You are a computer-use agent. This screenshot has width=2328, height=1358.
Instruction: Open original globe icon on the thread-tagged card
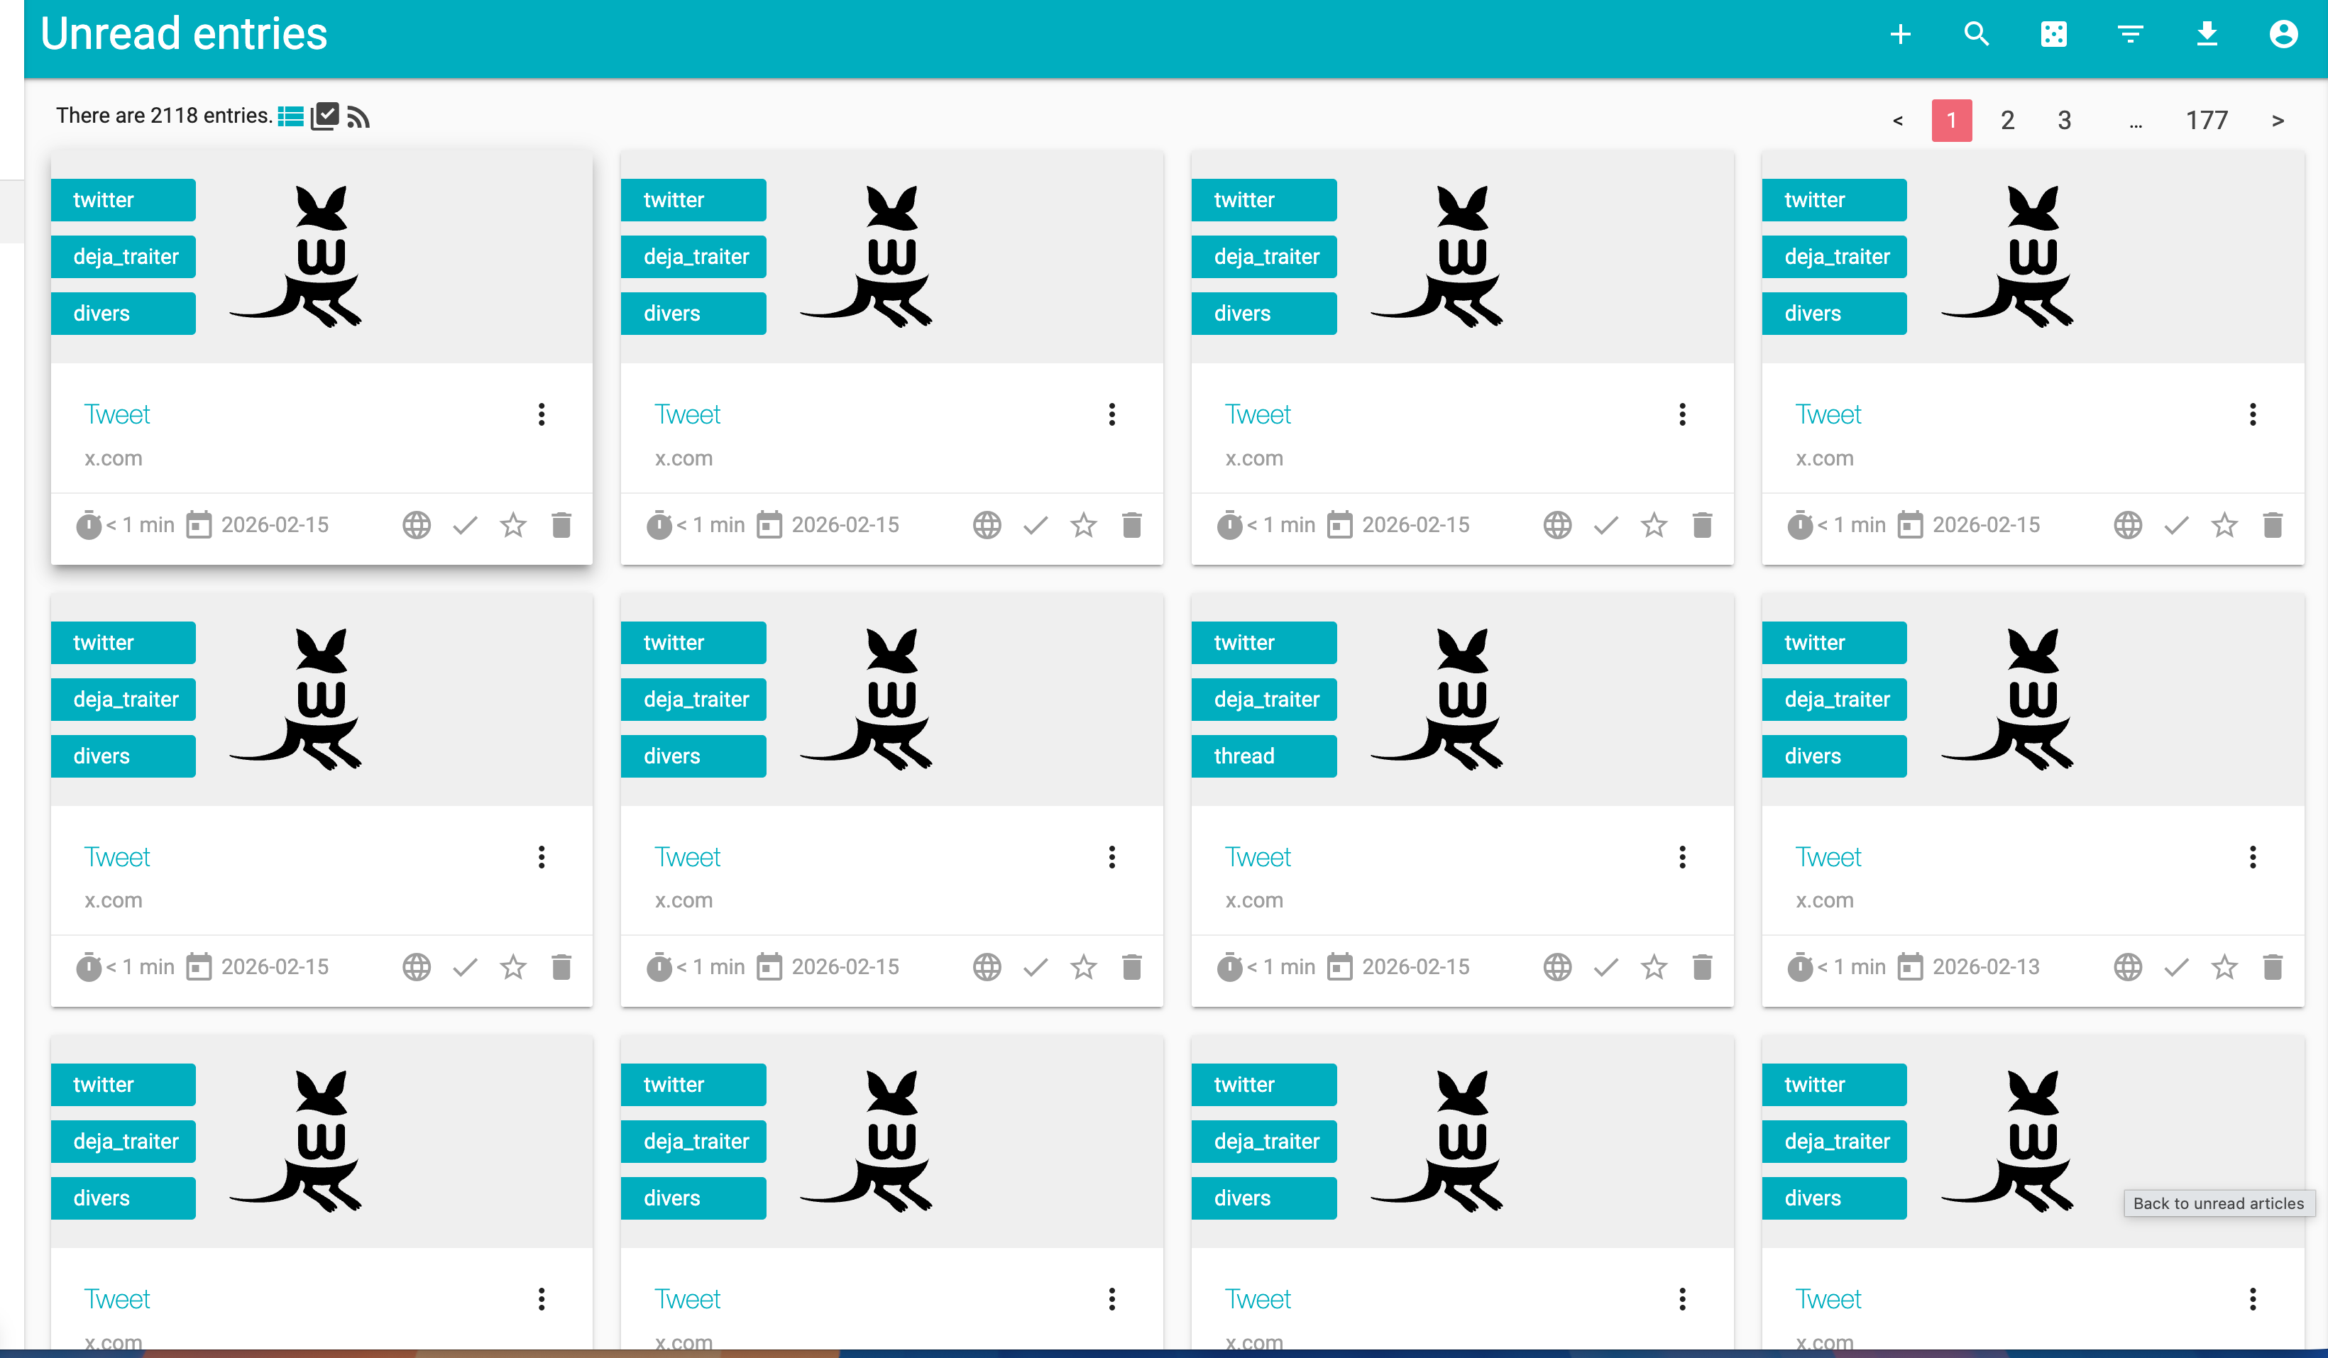click(x=1557, y=968)
